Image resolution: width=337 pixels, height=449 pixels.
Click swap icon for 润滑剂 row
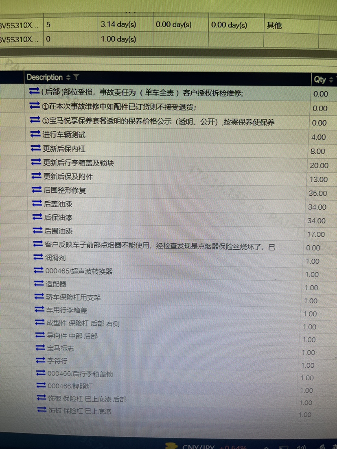(x=38, y=257)
